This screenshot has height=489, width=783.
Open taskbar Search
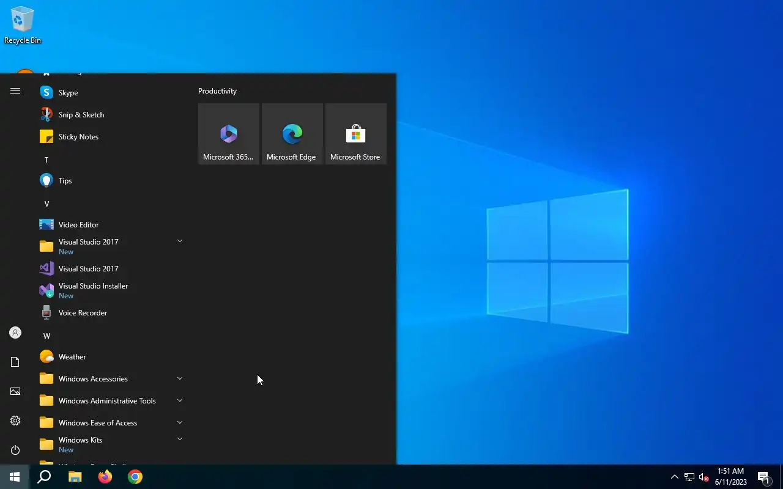(x=44, y=477)
